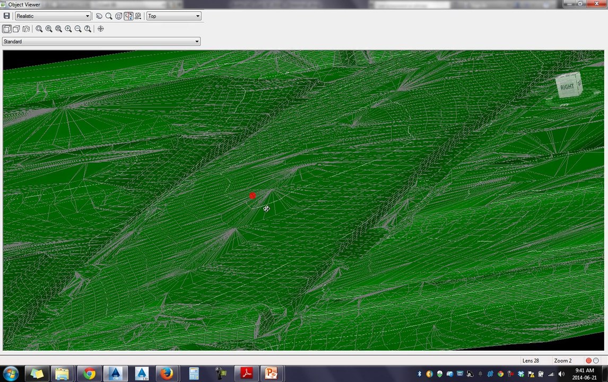Toggle Parallel projection cube button

[x=6, y=29]
